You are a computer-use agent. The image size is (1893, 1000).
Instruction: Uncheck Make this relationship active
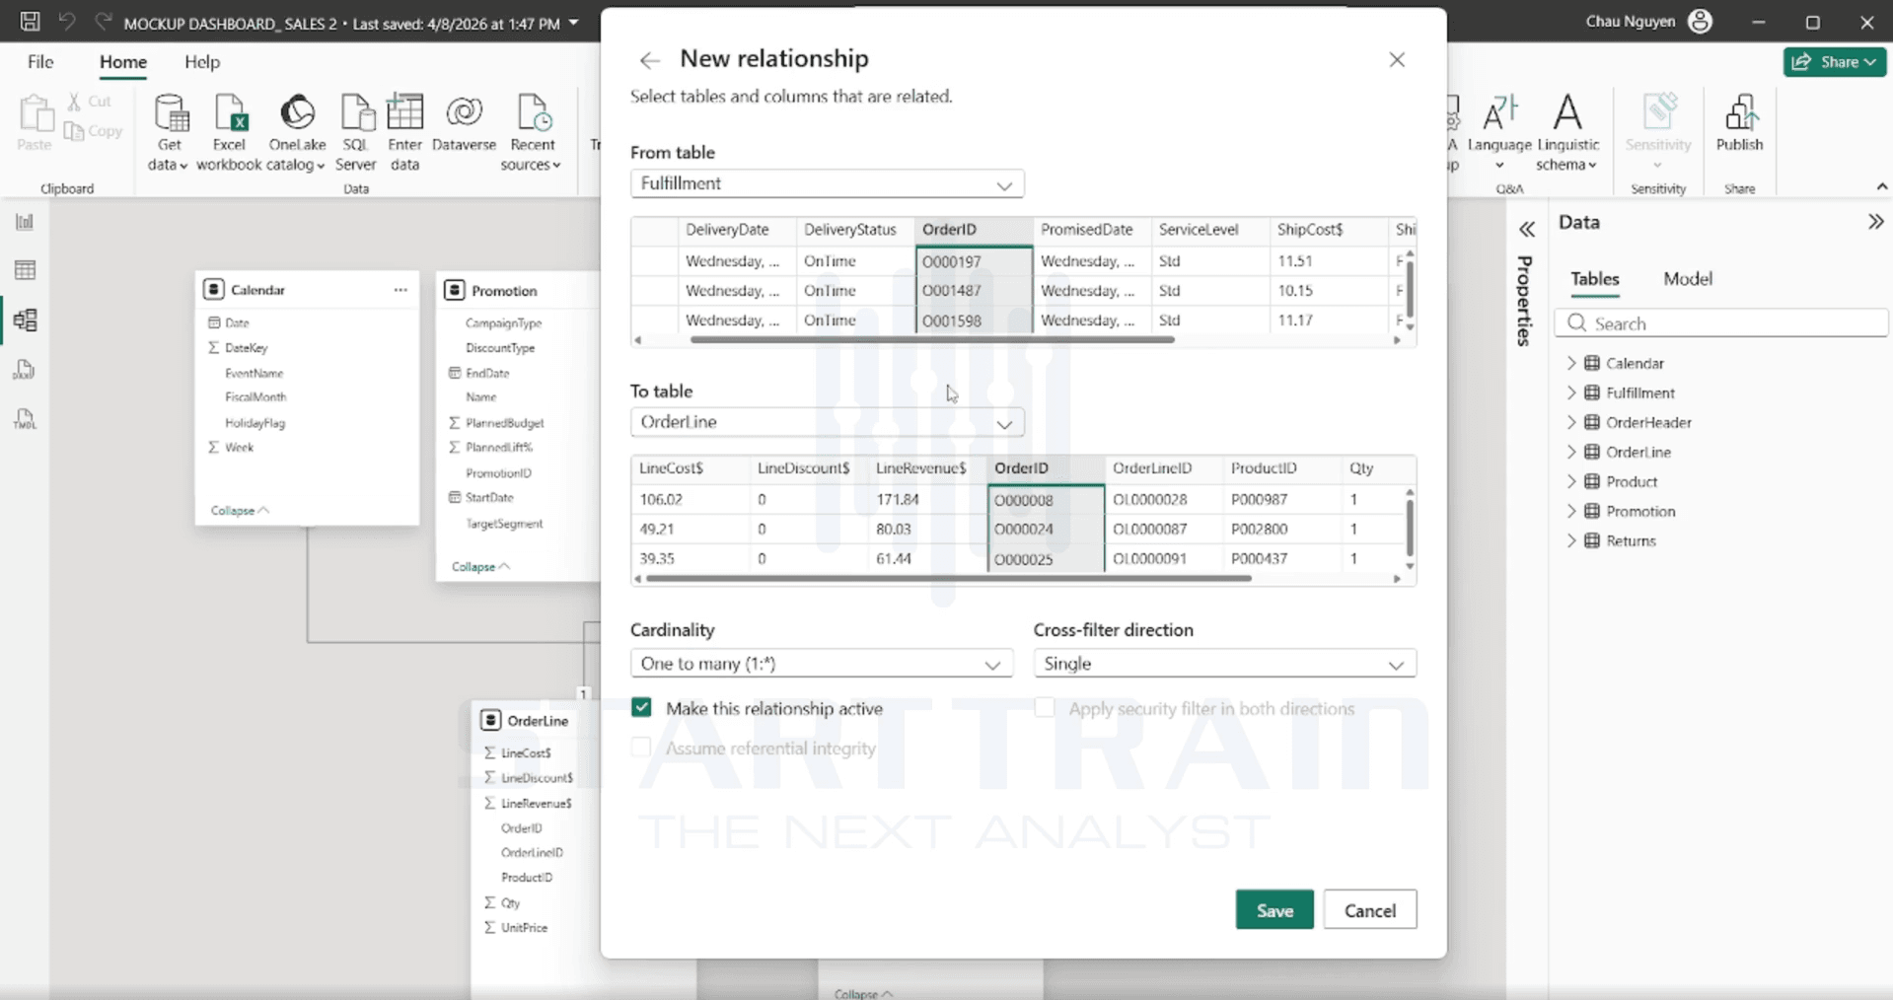click(x=641, y=708)
